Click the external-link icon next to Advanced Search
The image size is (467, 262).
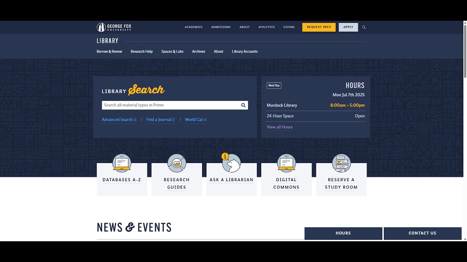coord(135,120)
